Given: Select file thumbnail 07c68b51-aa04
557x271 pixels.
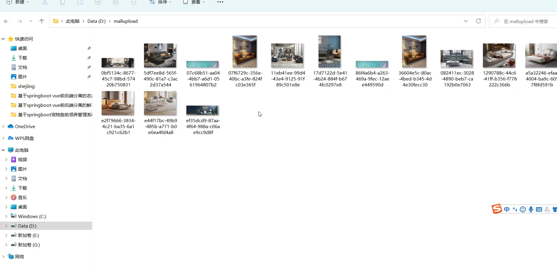Looking at the screenshot, I should 203,64.
